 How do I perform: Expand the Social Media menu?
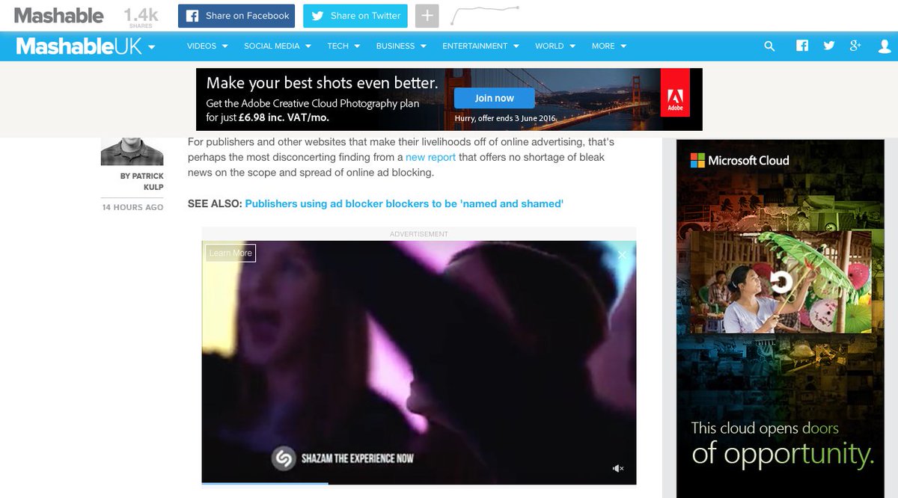coord(278,46)
